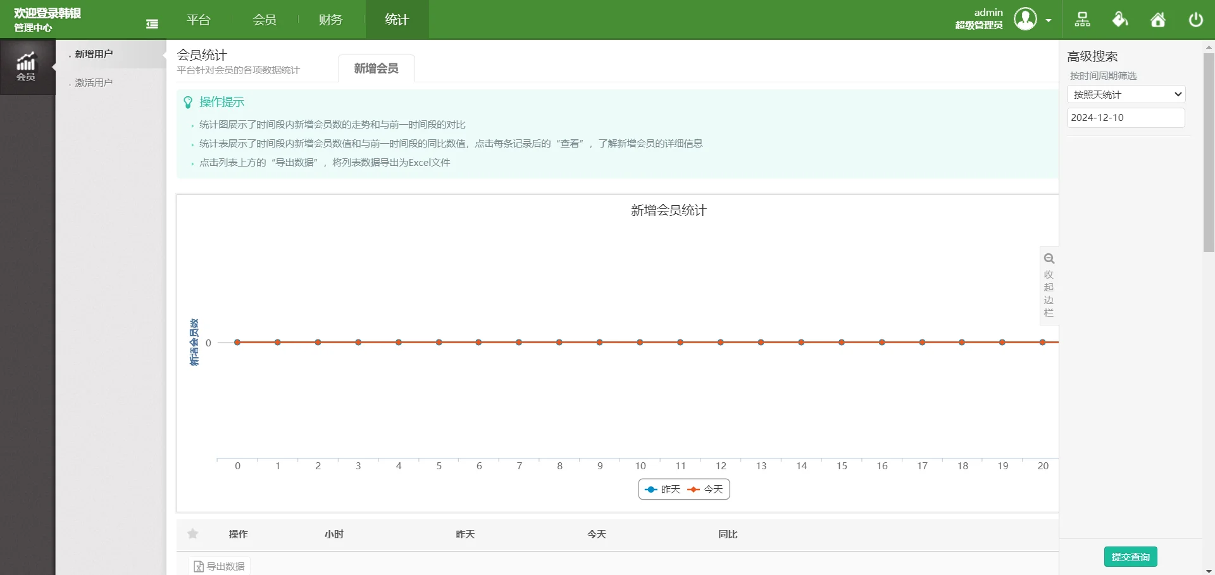Open the 按照天统计 dropdown
This screenshot has height=575, width=1215.
[1126, 94]
